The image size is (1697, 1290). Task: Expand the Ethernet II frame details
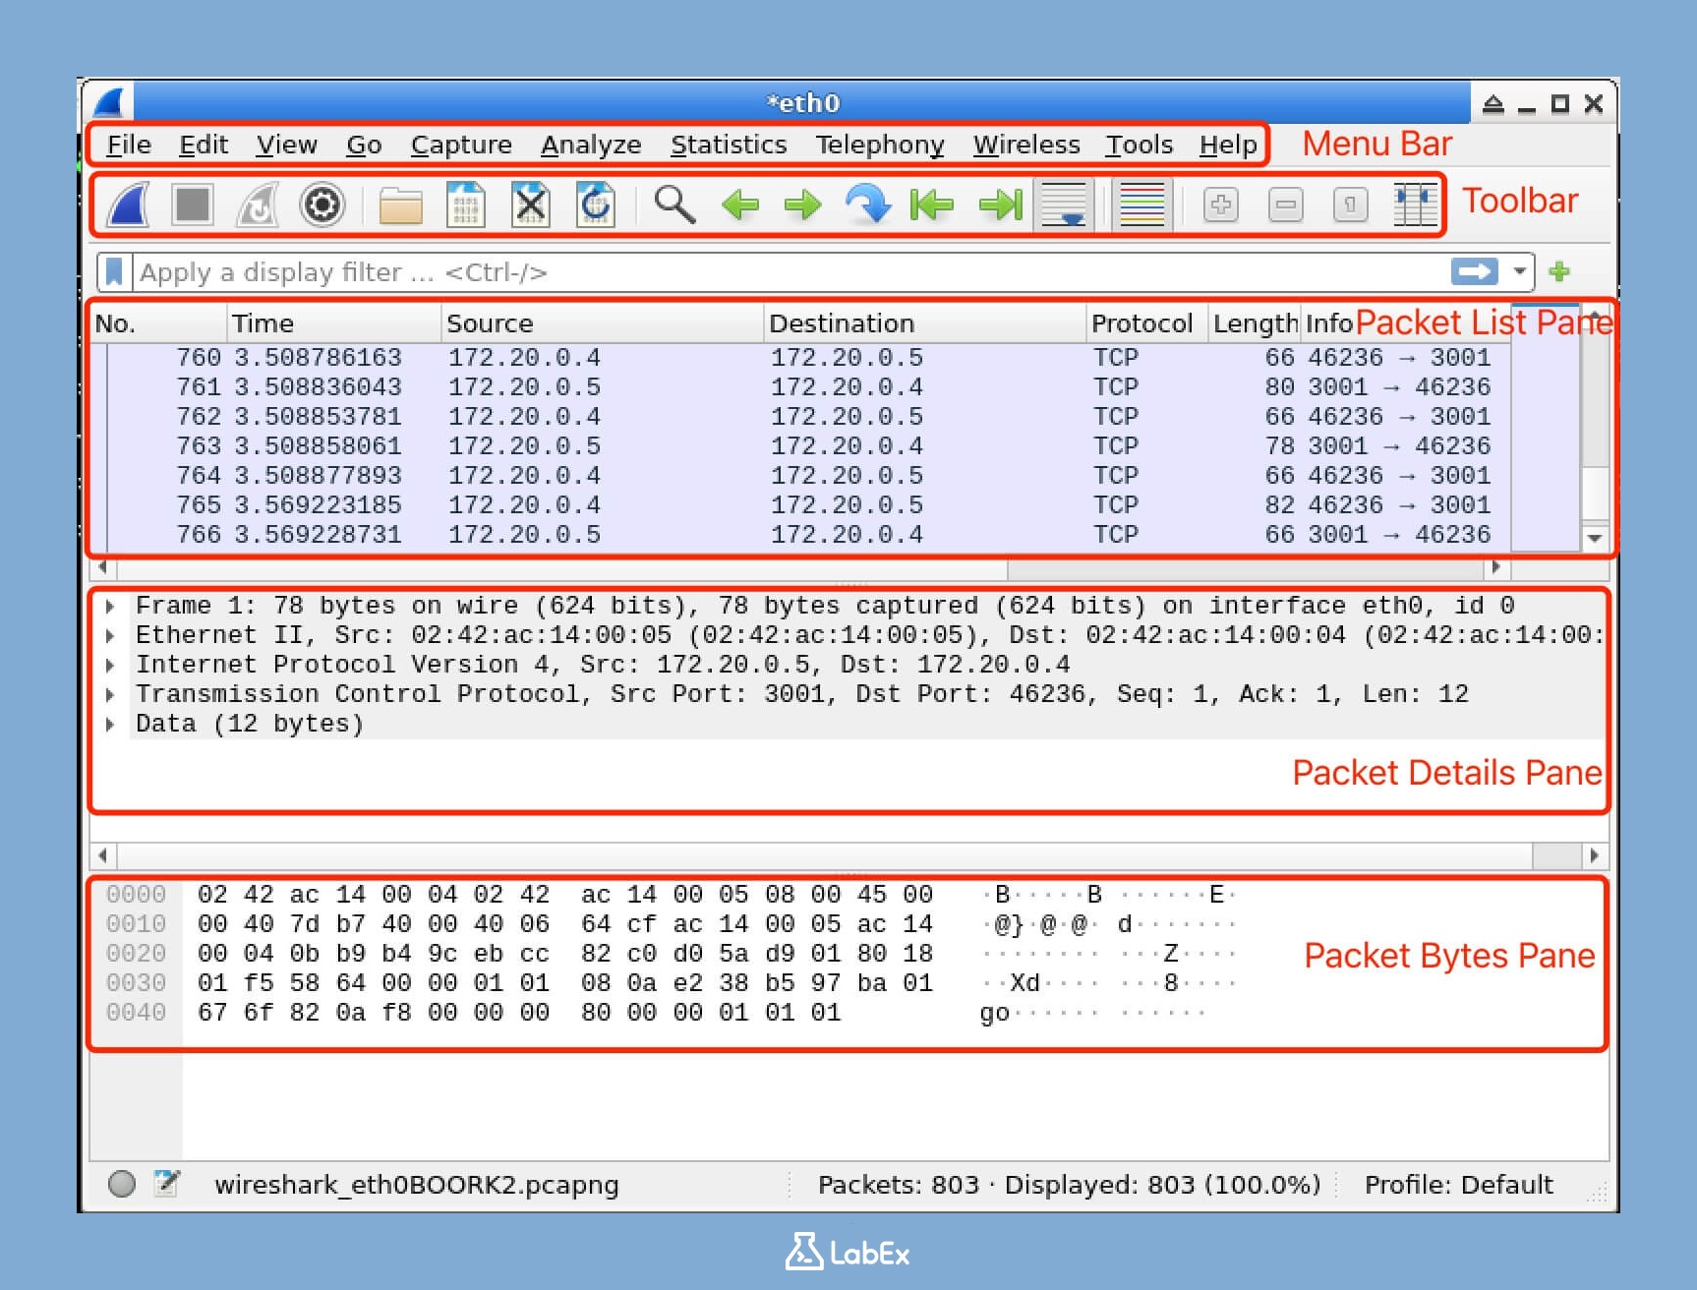pos(110,634)
